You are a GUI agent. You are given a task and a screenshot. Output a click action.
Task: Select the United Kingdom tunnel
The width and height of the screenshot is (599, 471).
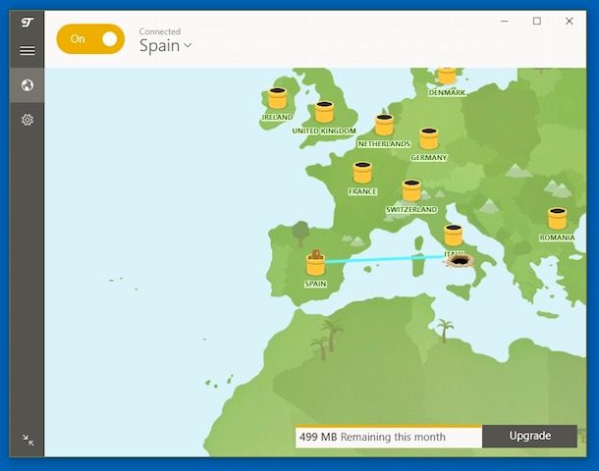pos(324,112)
